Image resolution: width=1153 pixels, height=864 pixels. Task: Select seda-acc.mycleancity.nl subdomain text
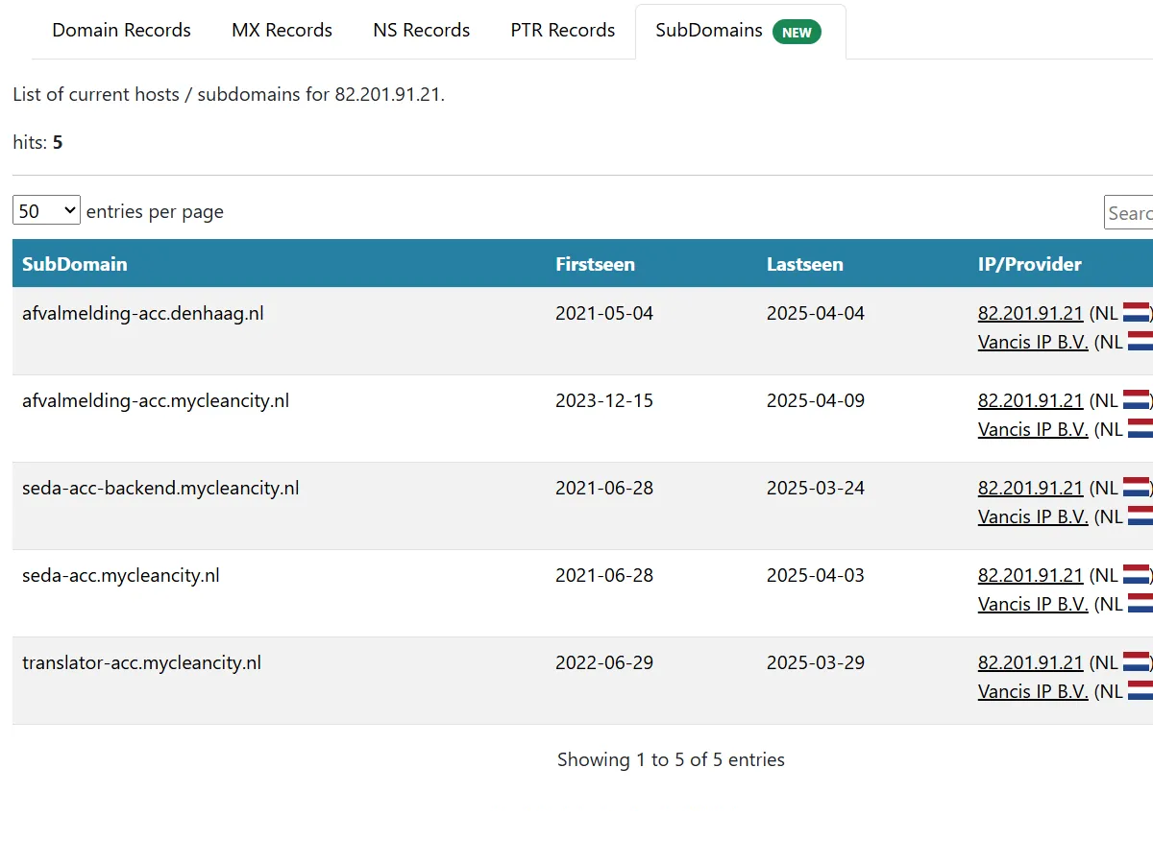pyautogui.click(x=121, y=575)
